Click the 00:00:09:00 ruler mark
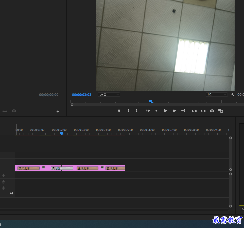This screenshot has width=244, height=228. click(214, 130)
